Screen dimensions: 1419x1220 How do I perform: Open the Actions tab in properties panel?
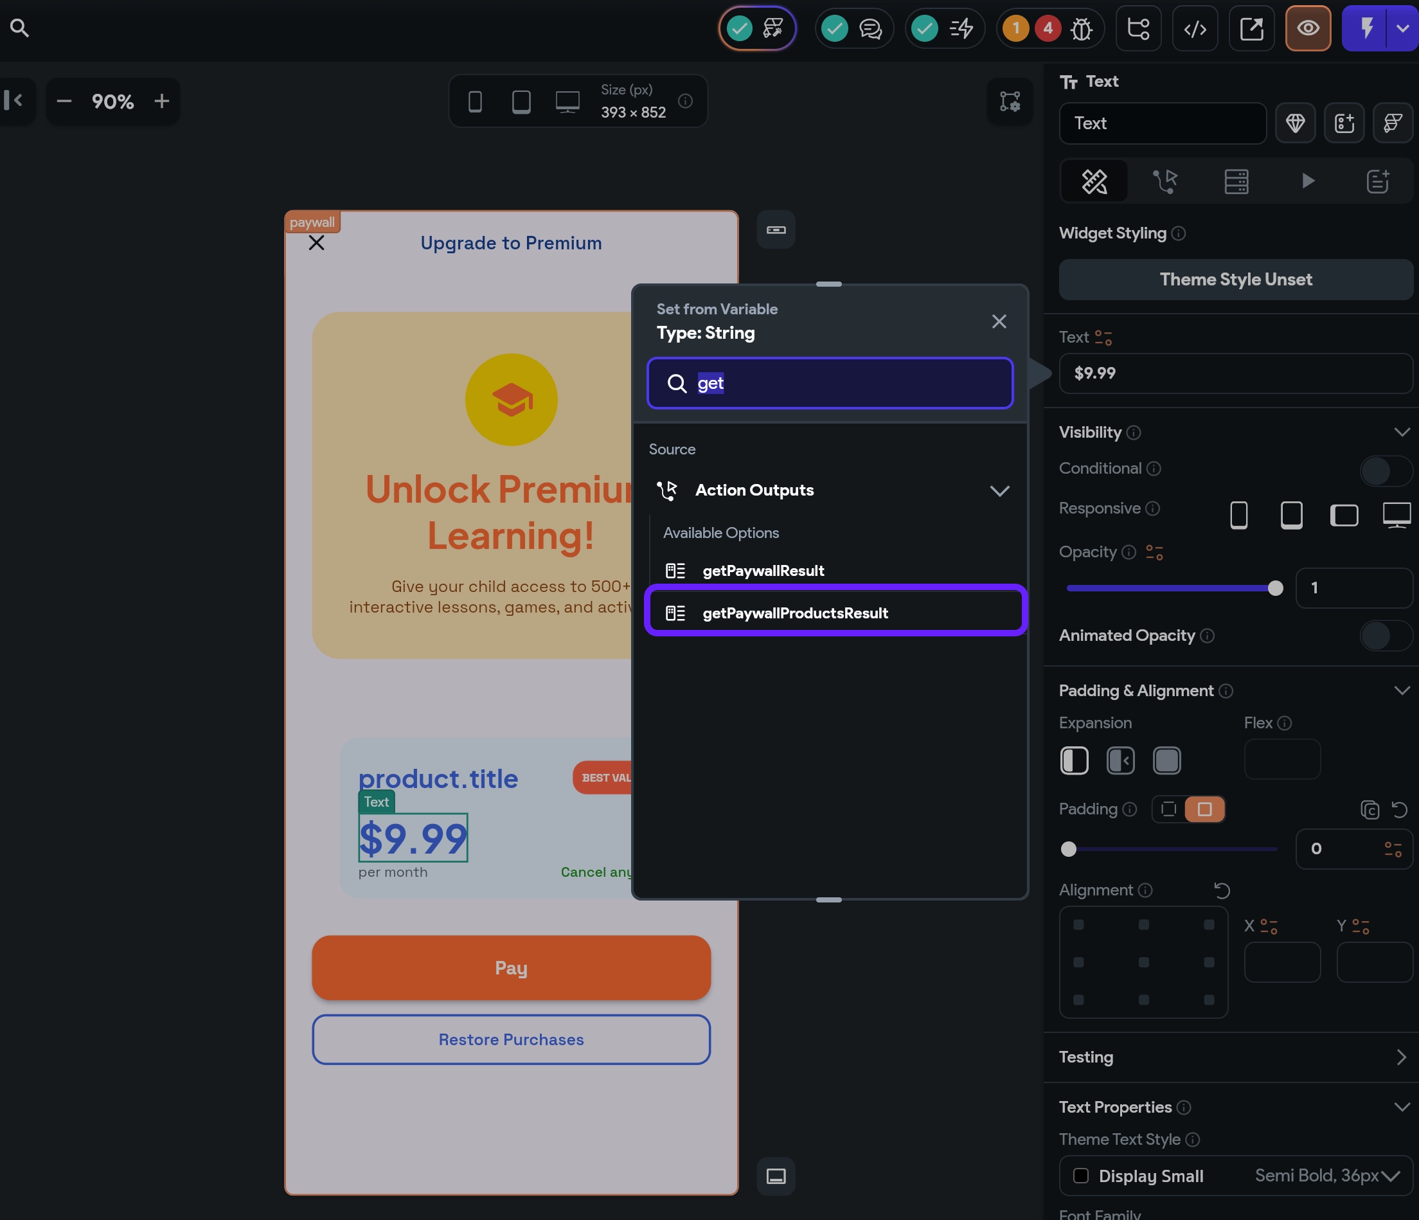tap(1165, 181)
